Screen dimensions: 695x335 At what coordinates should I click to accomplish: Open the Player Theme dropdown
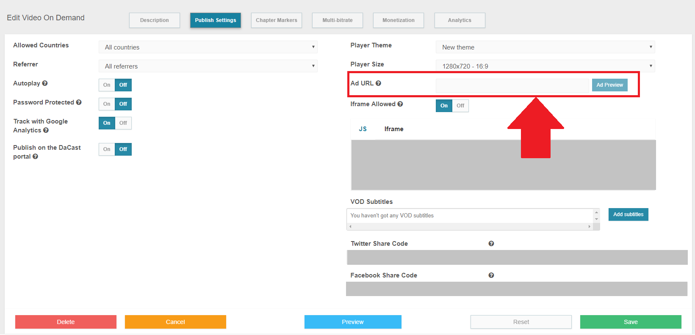(x=545, y=47)
